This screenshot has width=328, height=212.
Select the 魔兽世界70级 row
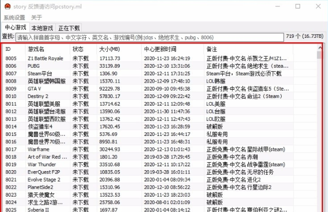point(160,142)
